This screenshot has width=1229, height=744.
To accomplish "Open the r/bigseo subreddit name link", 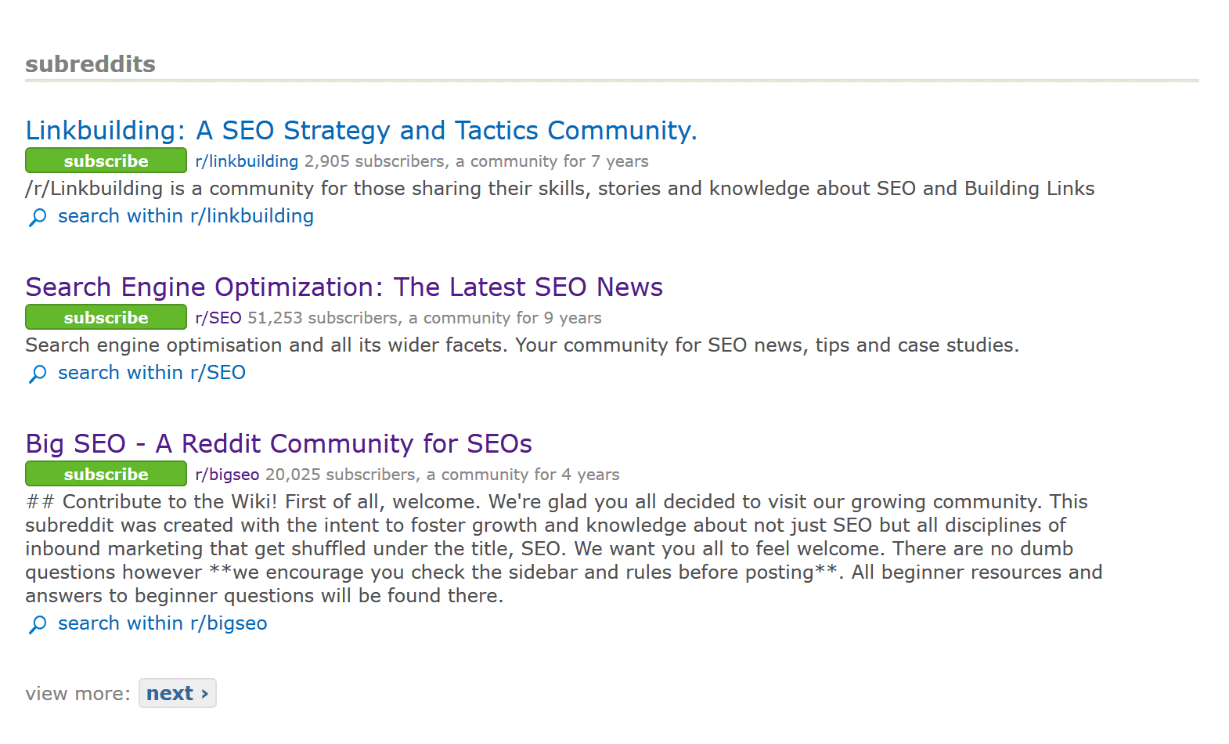I will (227, 475).
